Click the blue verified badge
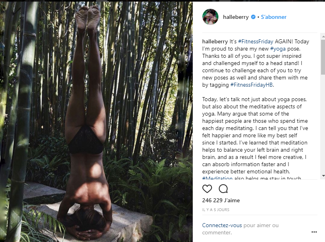 [253, 17]
